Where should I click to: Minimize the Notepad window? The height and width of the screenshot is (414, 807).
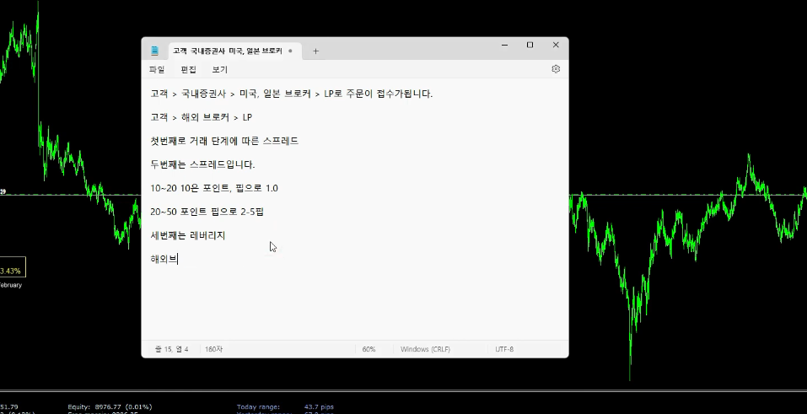click(x=504, y=46)
